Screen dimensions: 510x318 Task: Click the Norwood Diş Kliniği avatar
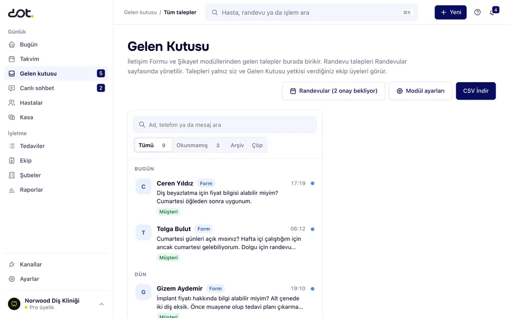[14, 304]
